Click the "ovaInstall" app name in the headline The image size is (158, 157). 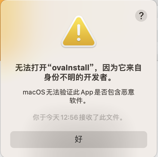point(71,68)
